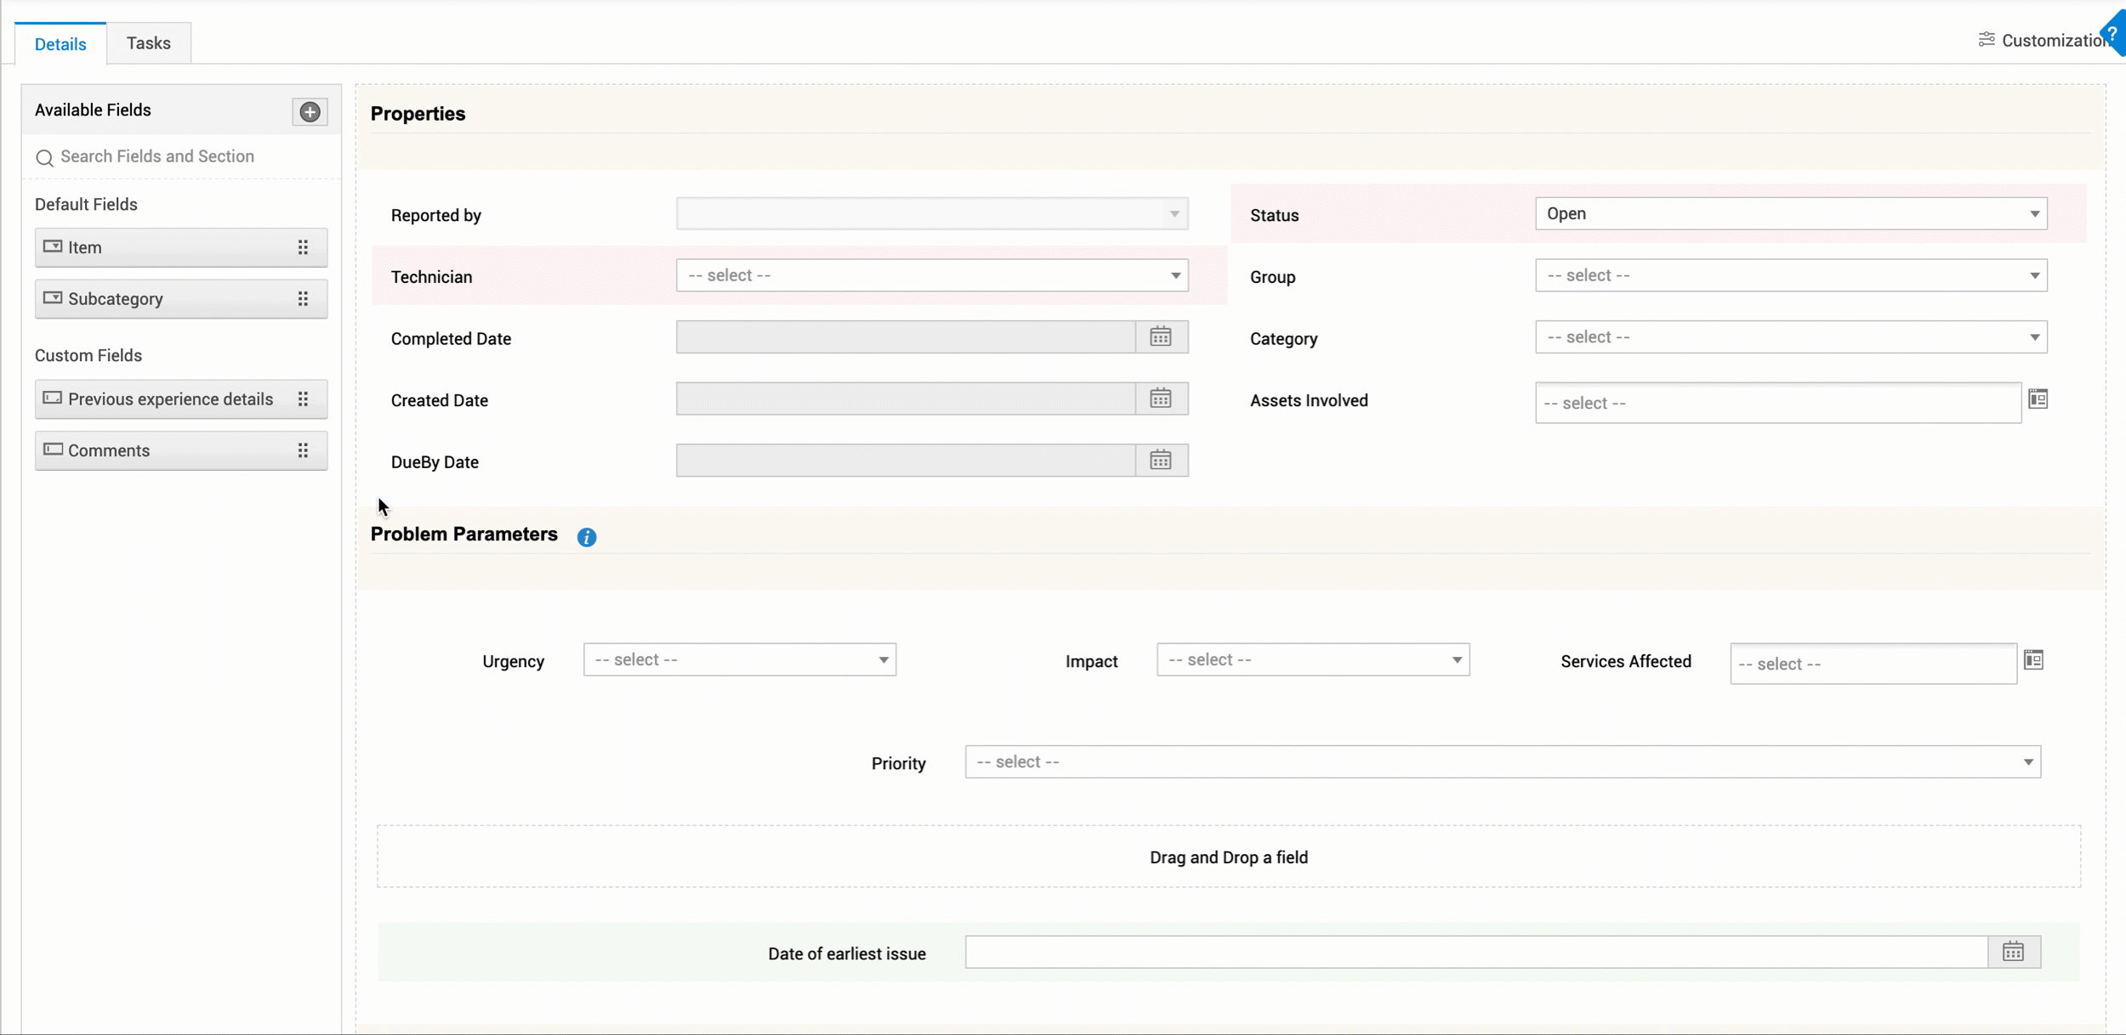Select the Subcategory default field item

(181, 299)
